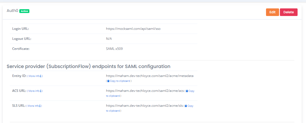This screenshot has height=123, width=306.
Task: Click info icon beside SLS URL
Action: [40, 106]
